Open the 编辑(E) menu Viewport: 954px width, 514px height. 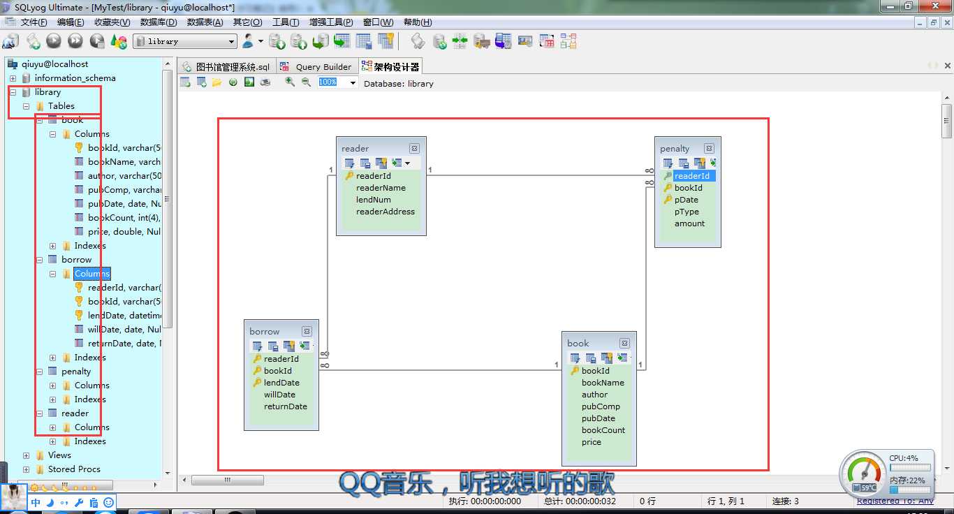pos(70,22)
